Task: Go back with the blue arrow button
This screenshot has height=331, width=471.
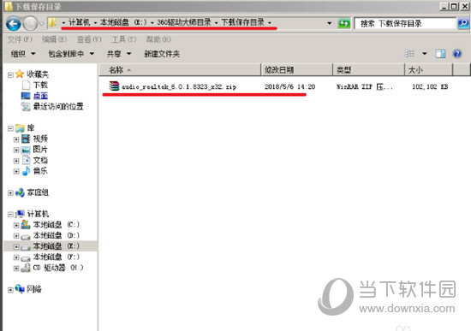Action: [14, 23]
